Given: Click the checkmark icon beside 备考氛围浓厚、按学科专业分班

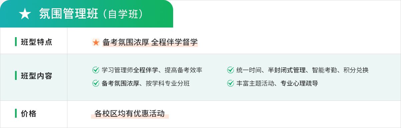Looking at the screenshot, I should coord(96,83).
